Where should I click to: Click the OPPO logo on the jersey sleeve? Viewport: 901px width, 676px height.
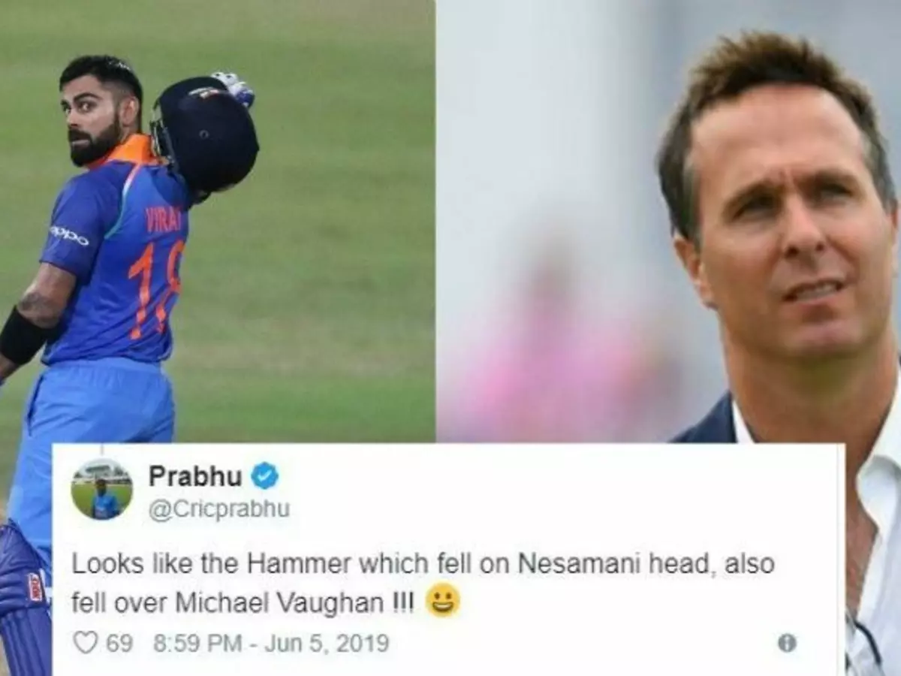coord(69,235)
